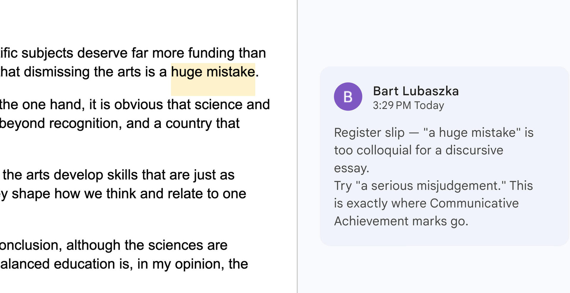Image resolution: width=570 pixels, height=293 pixels.
Task: Click the purple B avatar icon
Action: click(x=348, y=96)
